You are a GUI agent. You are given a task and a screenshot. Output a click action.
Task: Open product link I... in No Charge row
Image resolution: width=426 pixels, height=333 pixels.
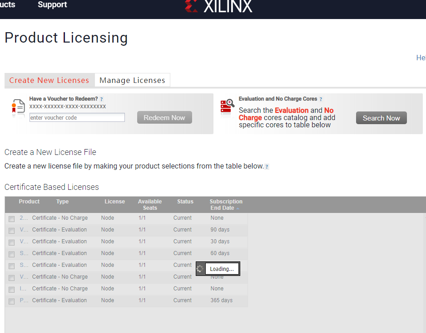pyautogui.click(x=23, y=289)
